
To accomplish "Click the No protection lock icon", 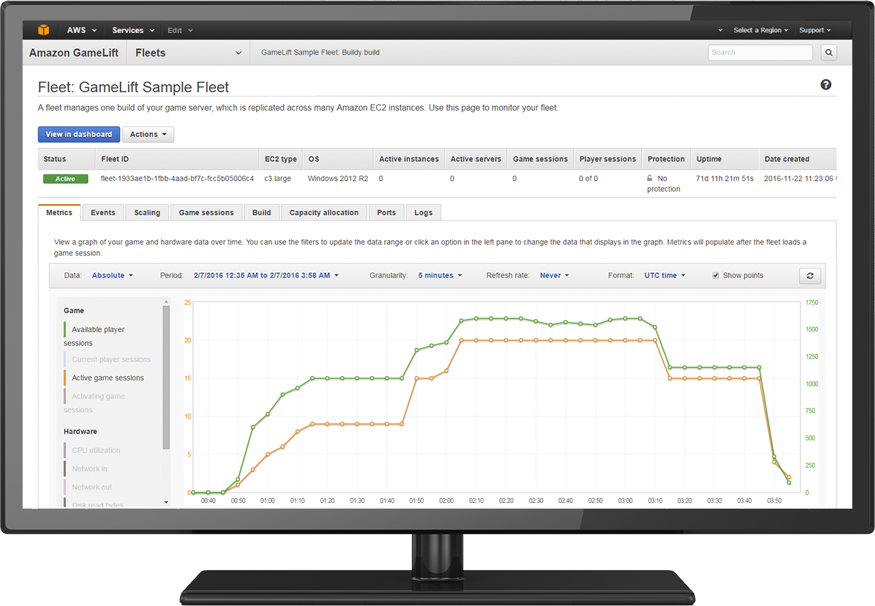I will (x=650, y=178).
